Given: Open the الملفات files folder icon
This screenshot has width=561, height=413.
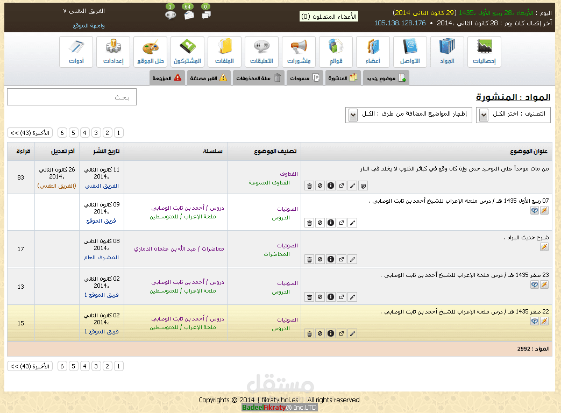Looking at the screenshot, I should [x=224, y=52].
